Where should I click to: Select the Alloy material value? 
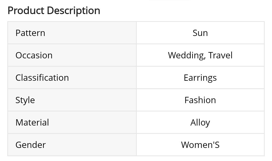coord(200,123)
